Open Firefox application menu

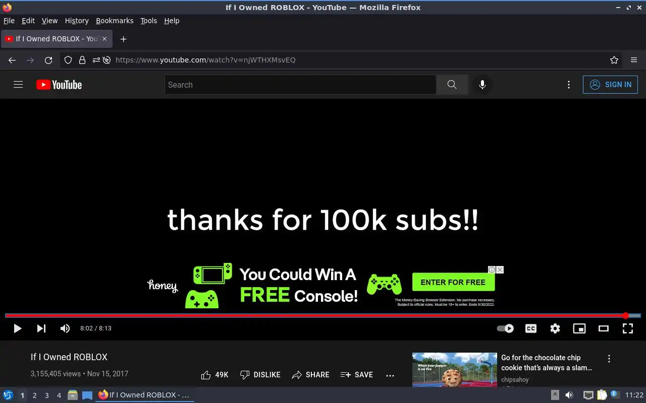(x=634, y=60)
